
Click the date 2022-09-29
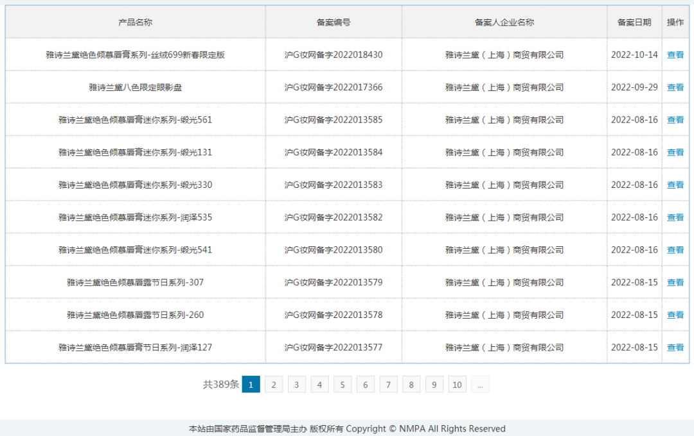pyautogui.click(x=634, y=87)
